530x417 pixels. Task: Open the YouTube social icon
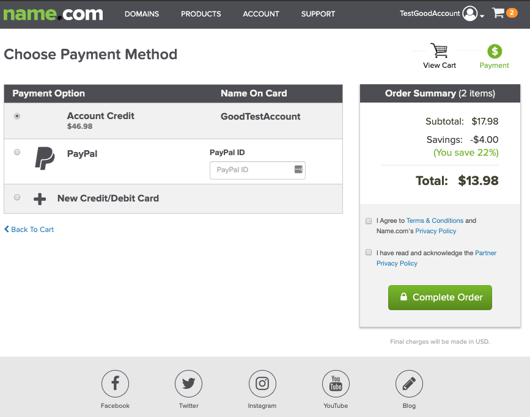click(x=336, y=383)
